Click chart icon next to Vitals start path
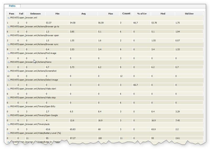 (x=8, y=89)
